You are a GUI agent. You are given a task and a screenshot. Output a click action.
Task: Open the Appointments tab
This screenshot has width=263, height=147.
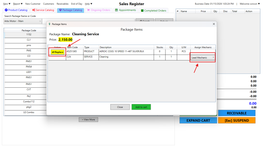125,10
